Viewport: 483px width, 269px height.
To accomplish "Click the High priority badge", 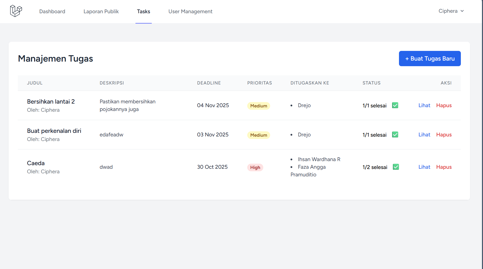I will tap(255, 167).
